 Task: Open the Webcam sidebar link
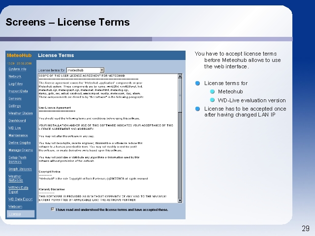(15, 206)
